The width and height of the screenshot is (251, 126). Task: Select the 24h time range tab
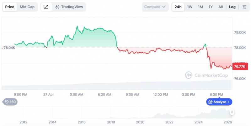(178, 7)
